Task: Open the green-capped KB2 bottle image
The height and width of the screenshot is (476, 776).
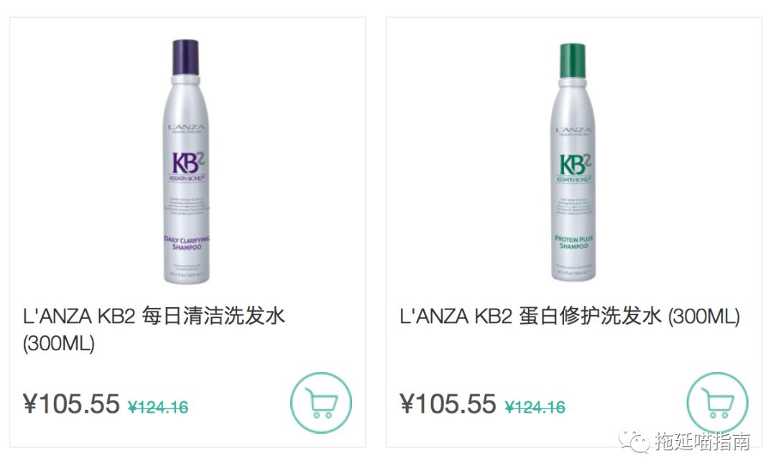Action: (x=573, y=163)
